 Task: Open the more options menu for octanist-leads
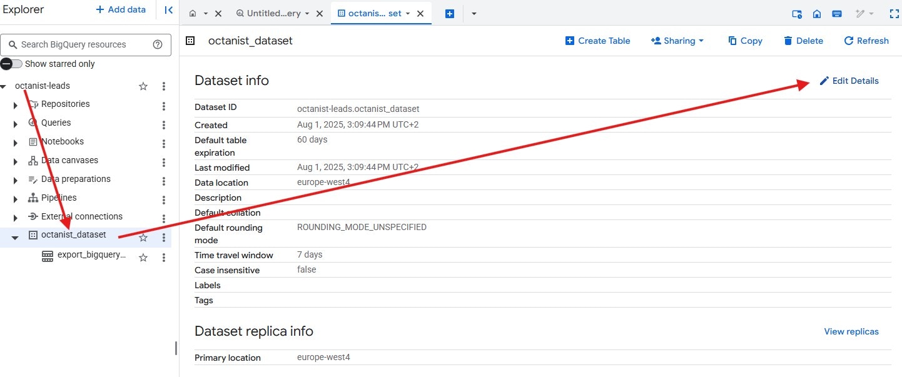(164, 86)
